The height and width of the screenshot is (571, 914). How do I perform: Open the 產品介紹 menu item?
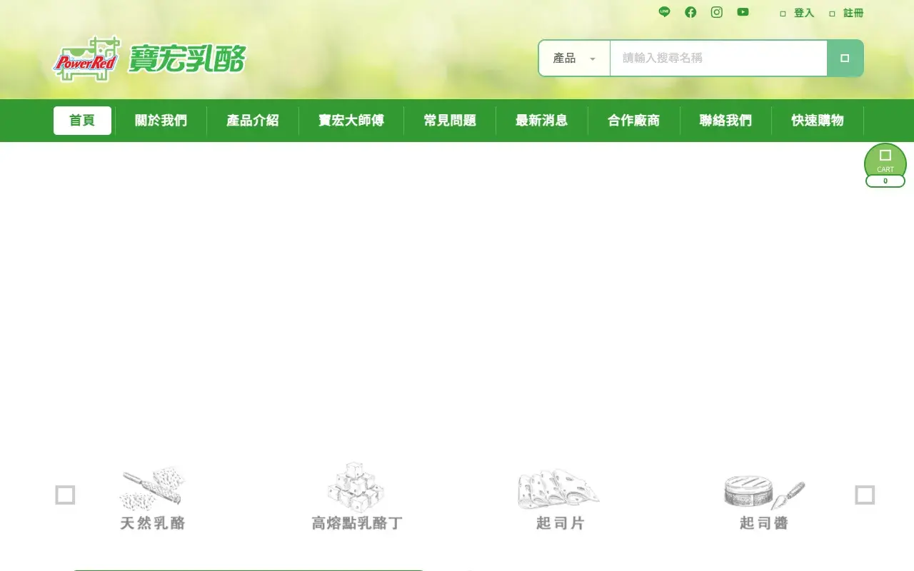click(x=253, y=121)
